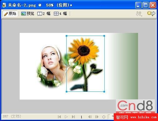Jump to first frame button
The image size is (158, 121).
tap(59, 117)
